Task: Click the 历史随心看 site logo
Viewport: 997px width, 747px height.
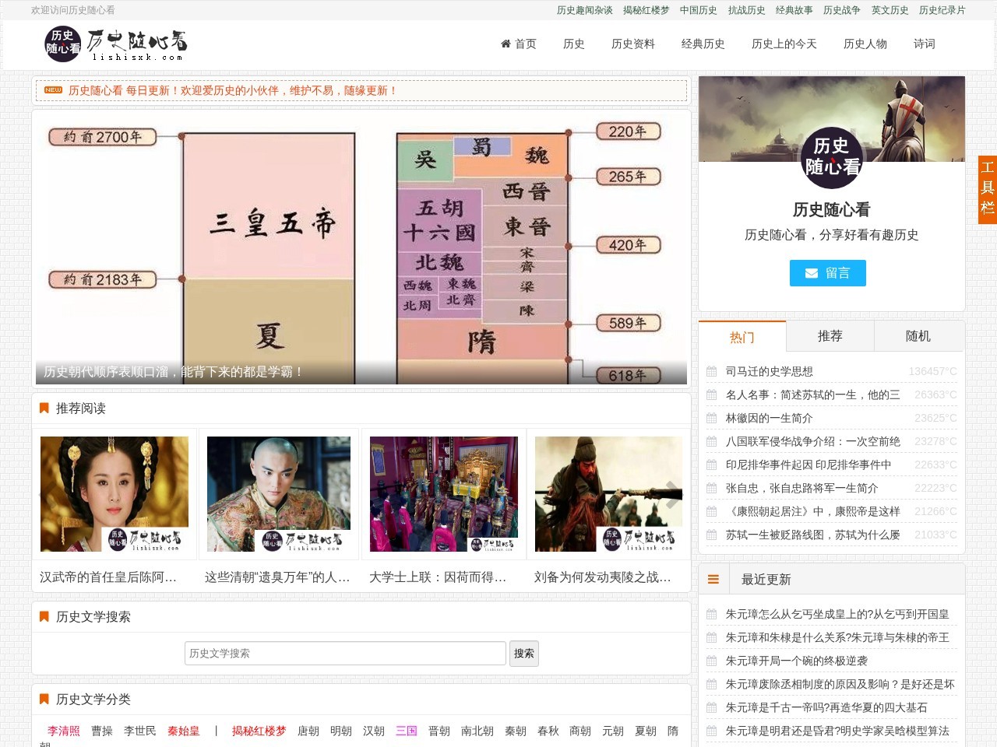Action: (x=114, y=44)
